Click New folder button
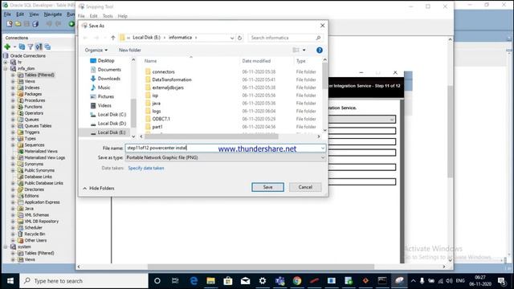Screen dimensions: 514x289 click(x=130, y=50)
